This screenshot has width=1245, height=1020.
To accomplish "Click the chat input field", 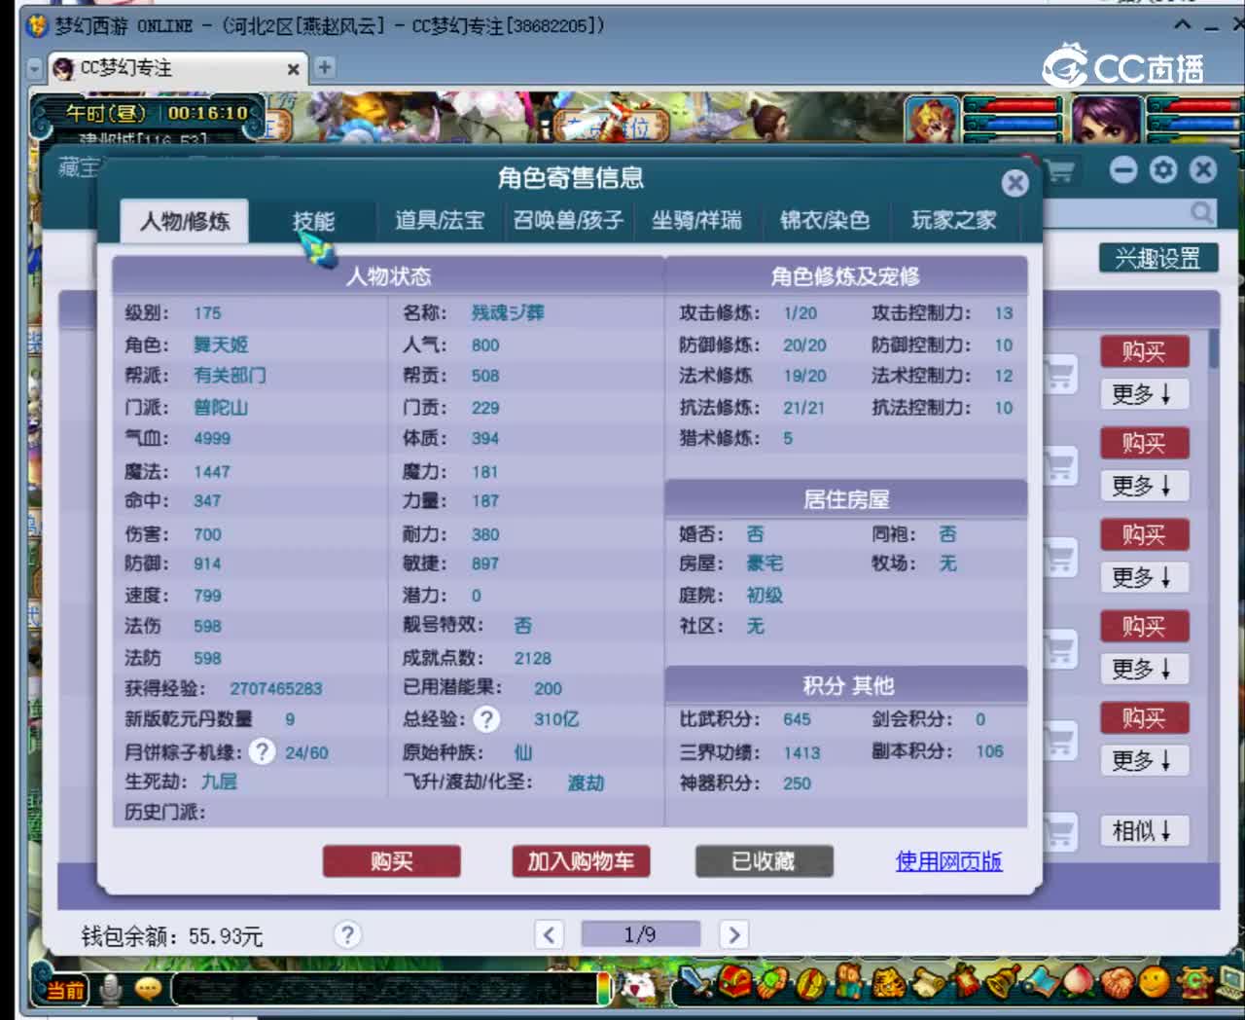I will pos(384,990).
